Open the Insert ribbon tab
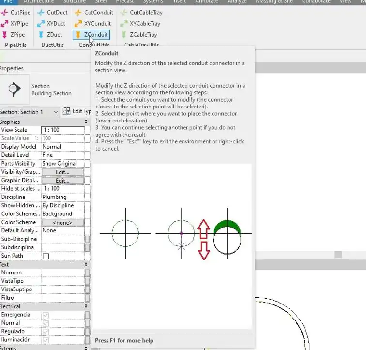366x350 pixels. pos(179,1)
